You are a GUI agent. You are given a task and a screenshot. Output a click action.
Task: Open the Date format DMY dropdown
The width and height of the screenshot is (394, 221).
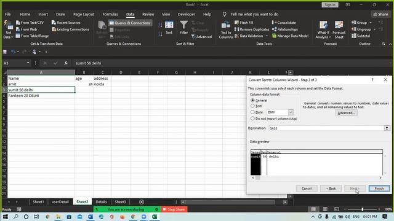(290, 112)
